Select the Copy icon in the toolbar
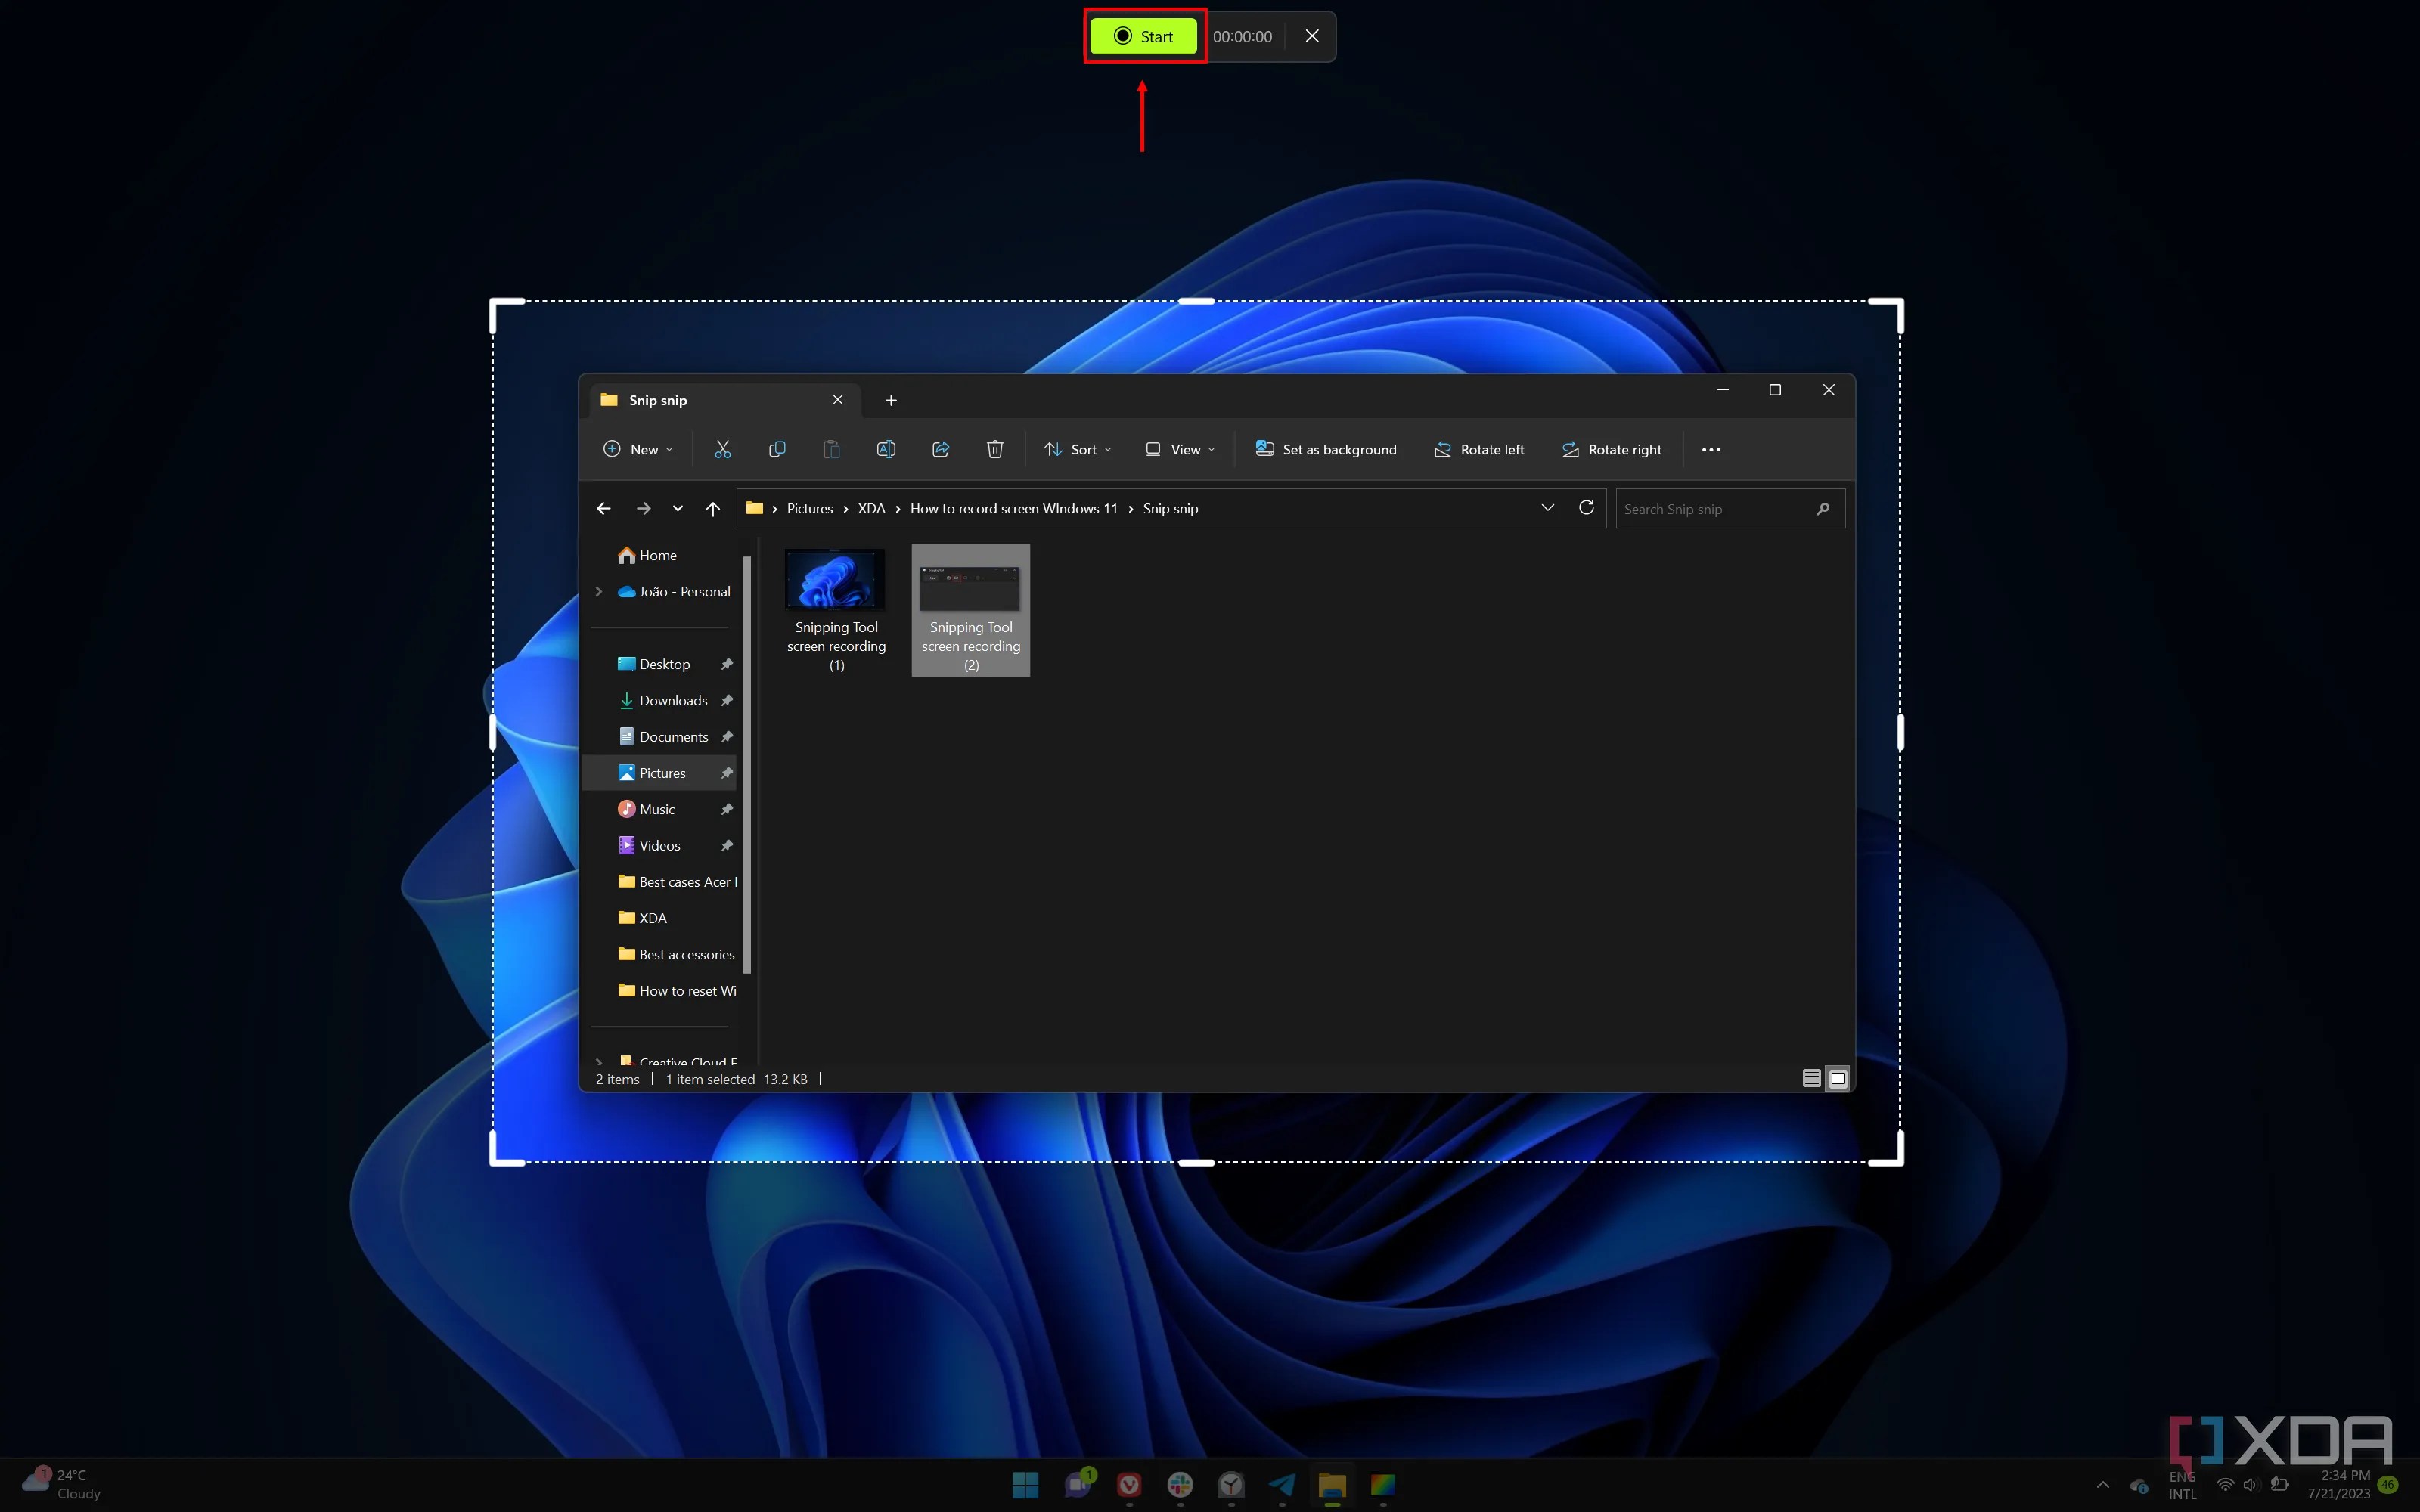 777,449
